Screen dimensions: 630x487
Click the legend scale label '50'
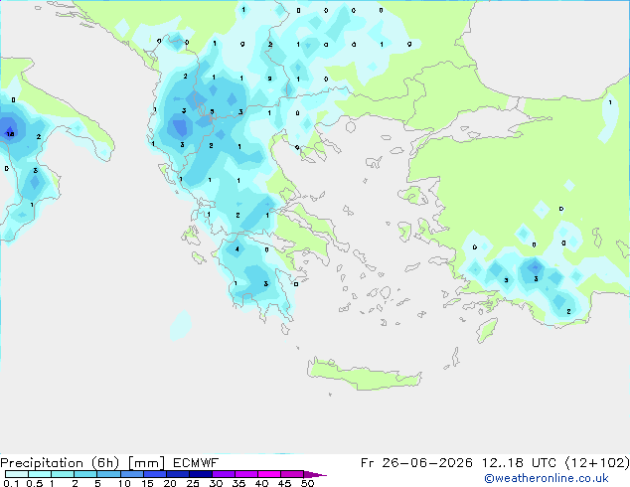point(307,483)
